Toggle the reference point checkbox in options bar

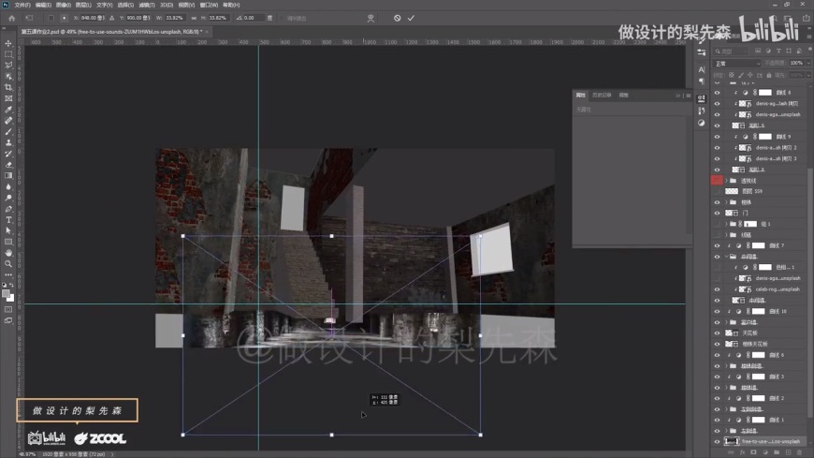coord(51,18)
